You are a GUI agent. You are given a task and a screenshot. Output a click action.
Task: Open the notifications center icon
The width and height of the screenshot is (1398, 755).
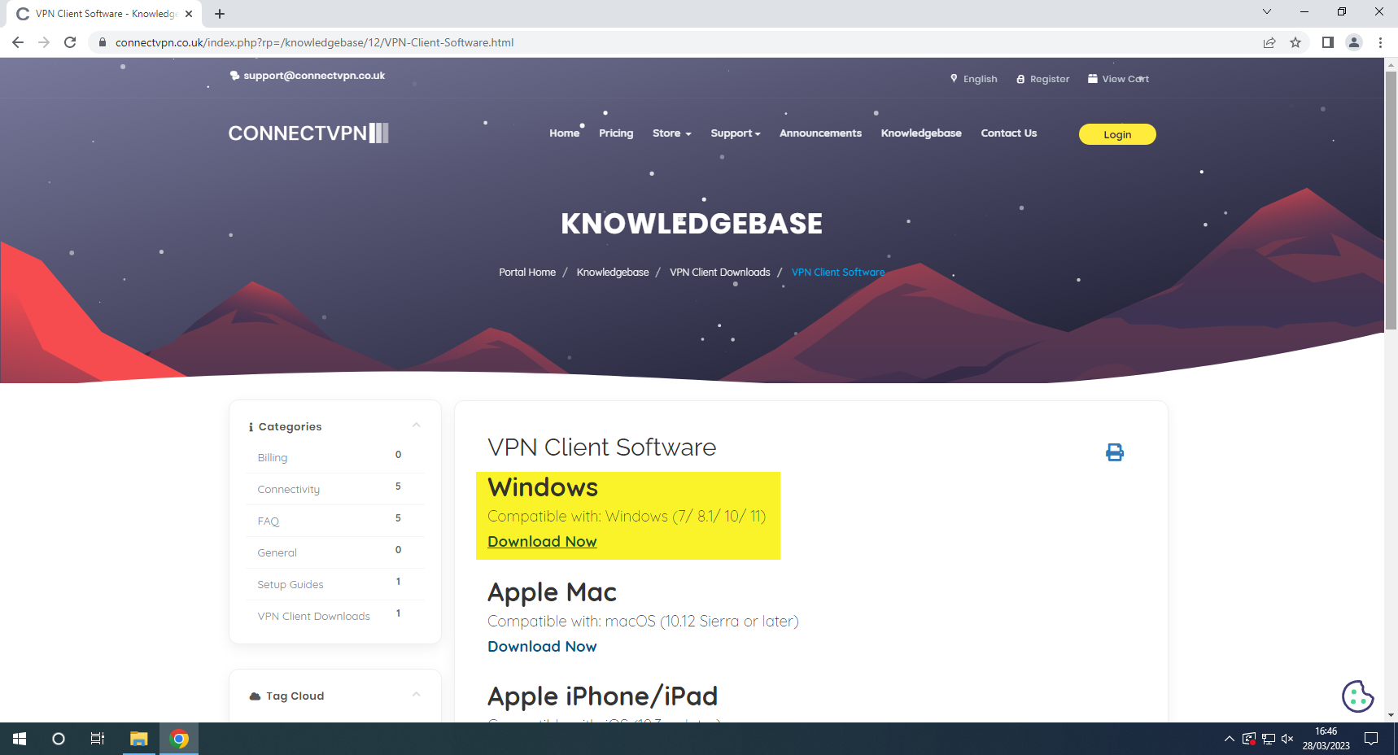[1371, 739]
